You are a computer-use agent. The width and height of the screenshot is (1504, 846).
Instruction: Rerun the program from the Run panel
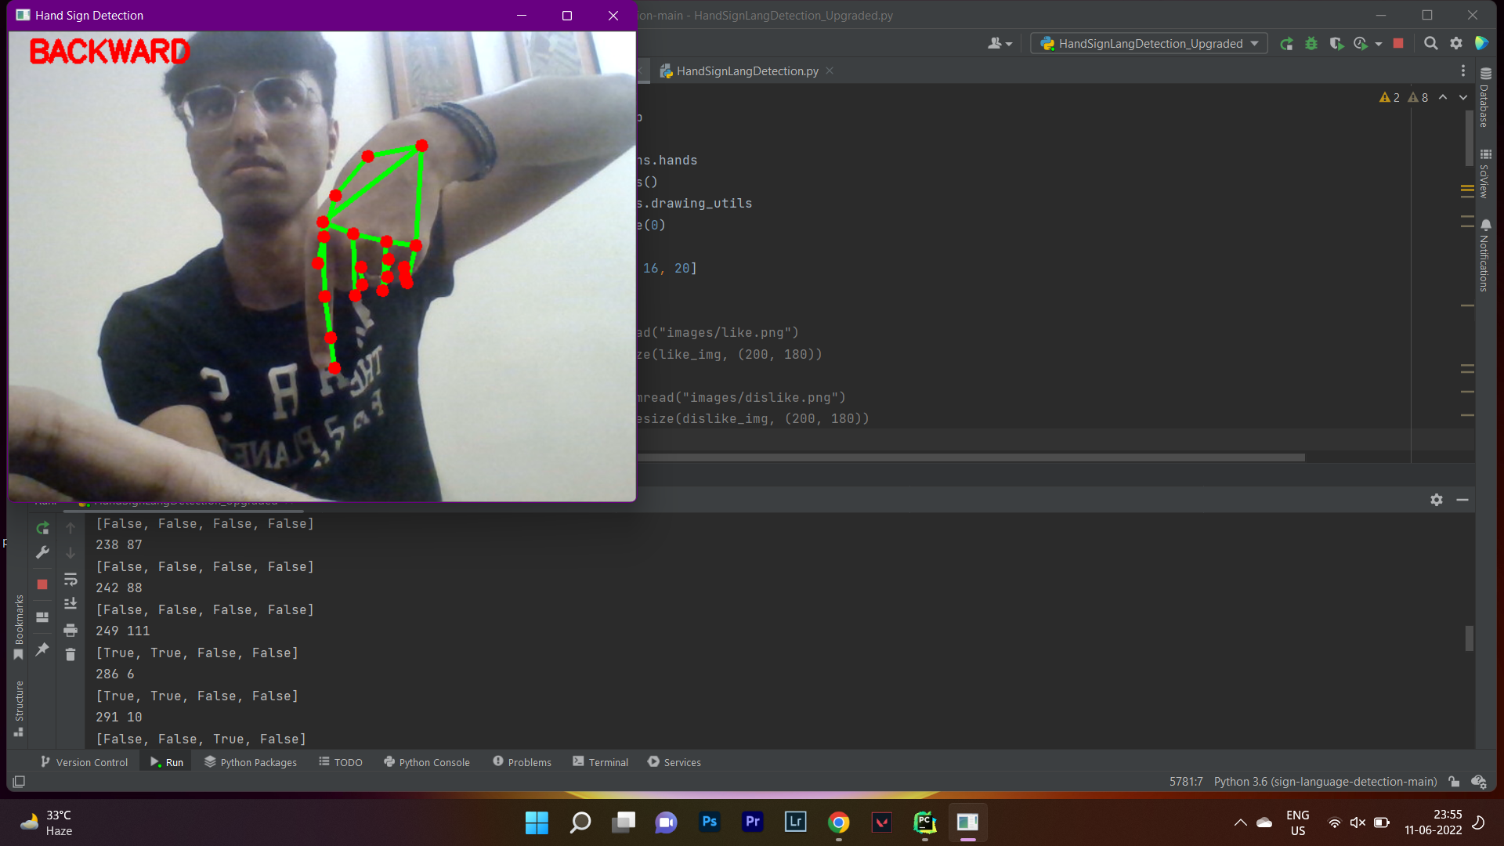point(42,528)
